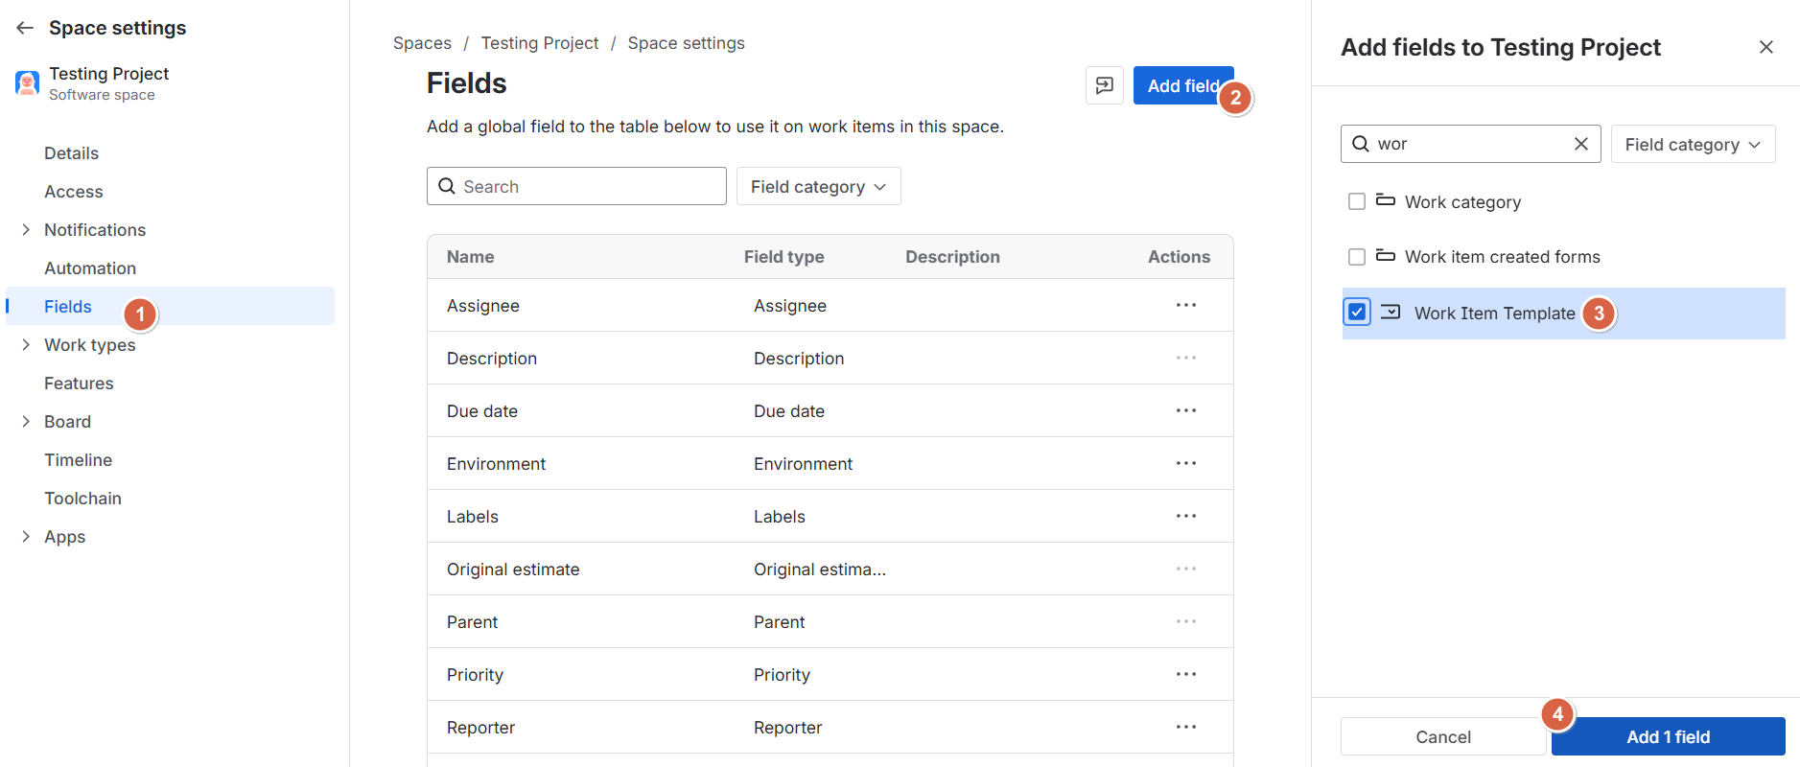Viewport: 1800px width, 767px height.
Task: Expand the Notifications section chevron
Action: pyautogui.click(x=26, y=229)
